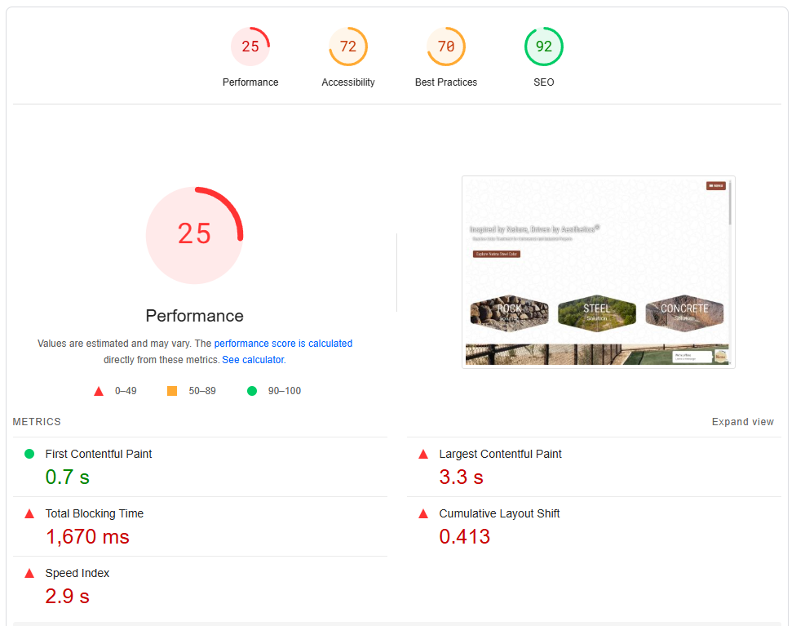Click the Performance score gauge showing 25
This screenshot has width=805, height=626.
pyautogui.click(x=250, y=47)
